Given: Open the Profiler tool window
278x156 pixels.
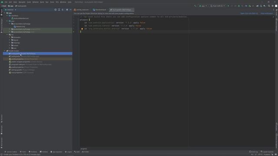Looking at the screenshot, I should pyautogui.click(x=85, y=152).
